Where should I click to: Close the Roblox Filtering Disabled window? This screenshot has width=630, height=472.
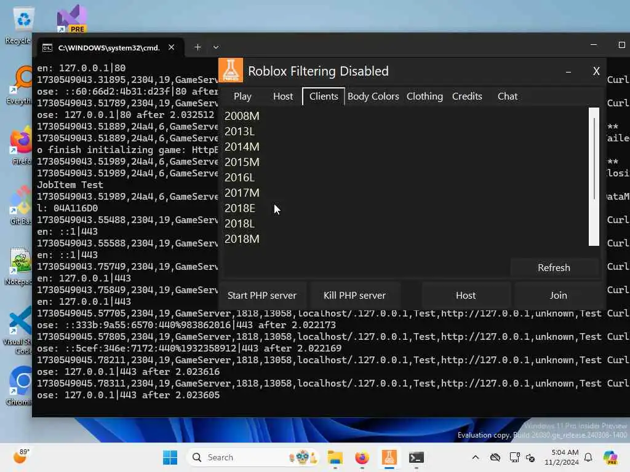[596, 71]
